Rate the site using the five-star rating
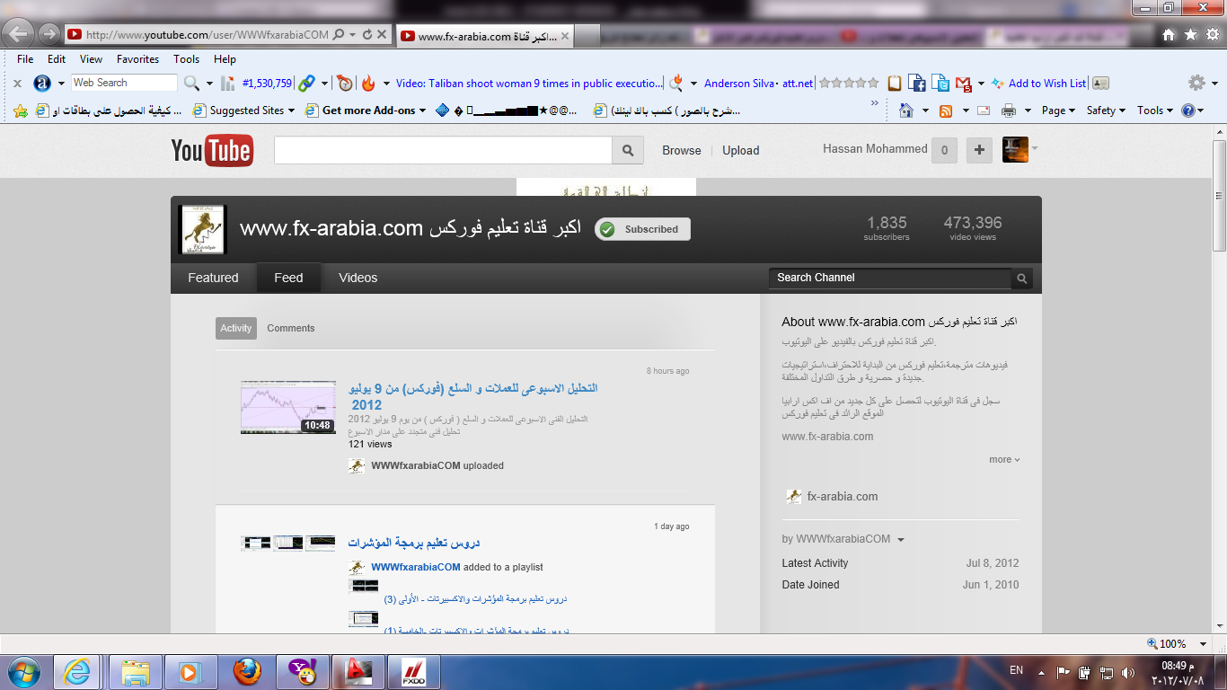Screen dimensions: 1227x690 pyautogui.click(x=849, y=83)
